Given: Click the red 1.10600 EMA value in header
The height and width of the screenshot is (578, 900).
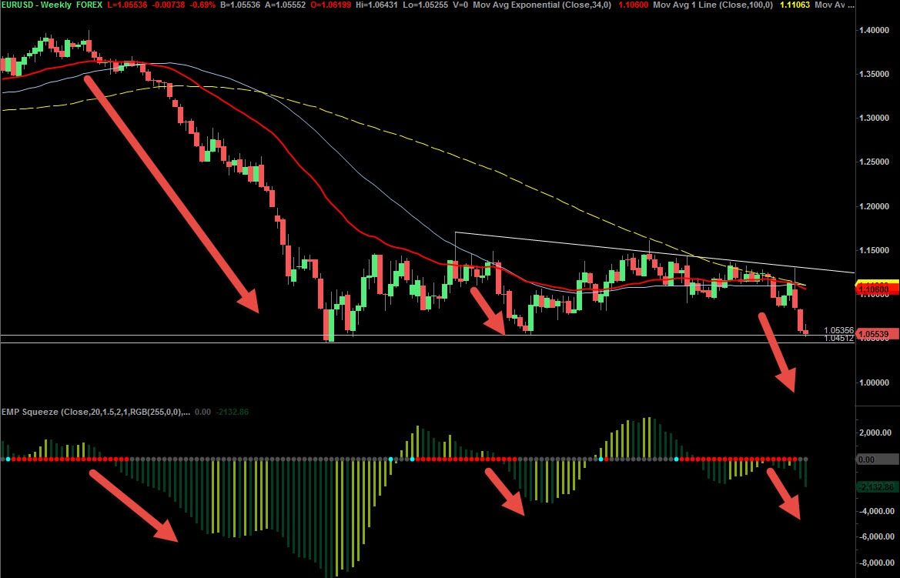Looking at the screenshot, I should tap(633, 5).
